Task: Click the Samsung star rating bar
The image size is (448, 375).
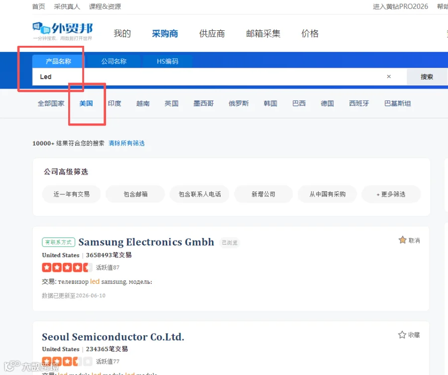Action: click(x=67, y=267)
